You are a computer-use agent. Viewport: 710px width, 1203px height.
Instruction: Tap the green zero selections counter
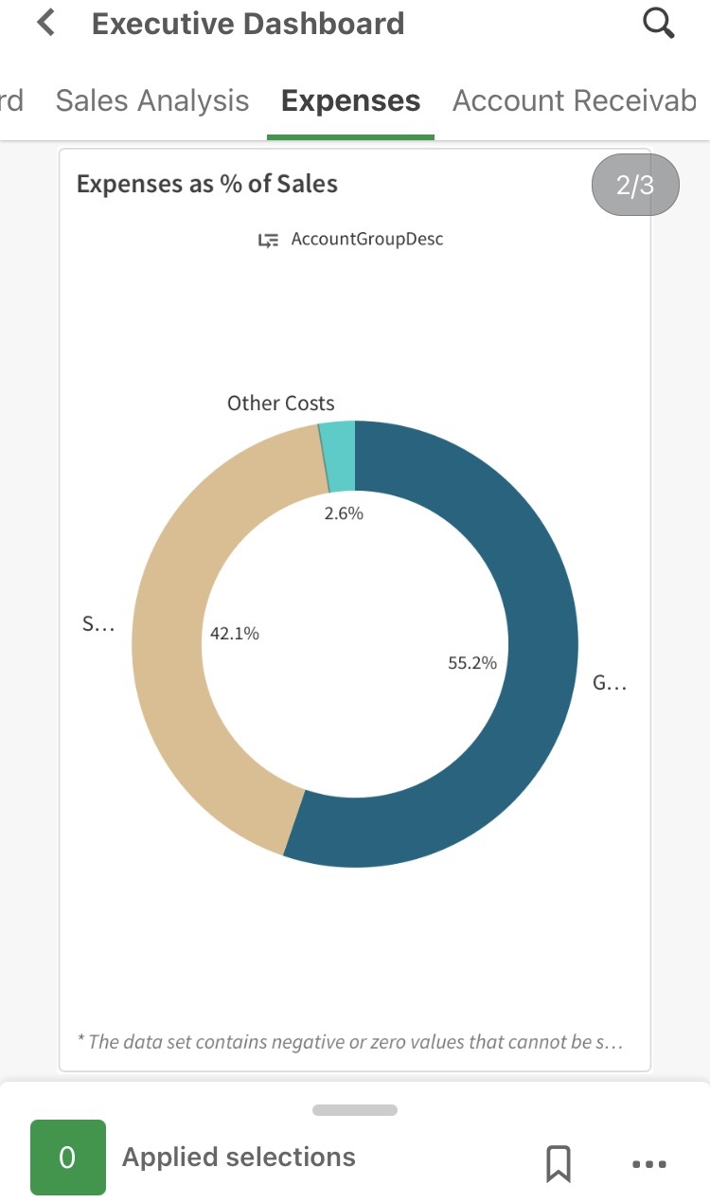coord(67,1157)
